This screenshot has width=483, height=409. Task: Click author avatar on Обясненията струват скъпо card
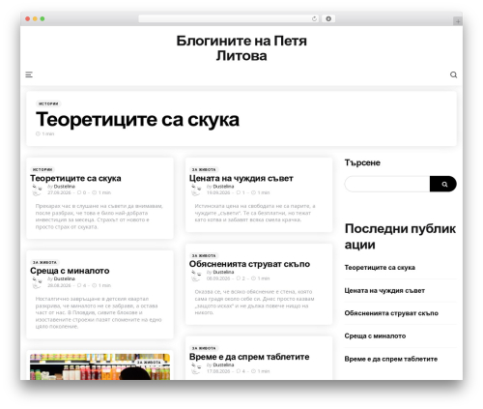pos(196,276)
